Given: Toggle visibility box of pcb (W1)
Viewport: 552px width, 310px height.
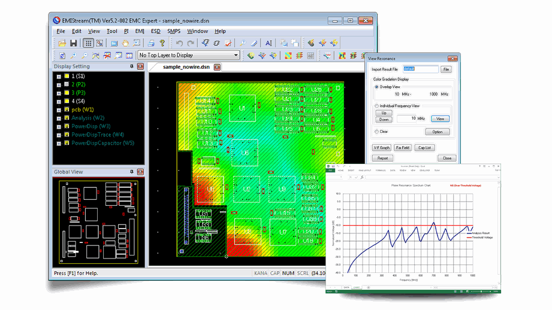Looking at the screenshot, I should coord(67,110).
